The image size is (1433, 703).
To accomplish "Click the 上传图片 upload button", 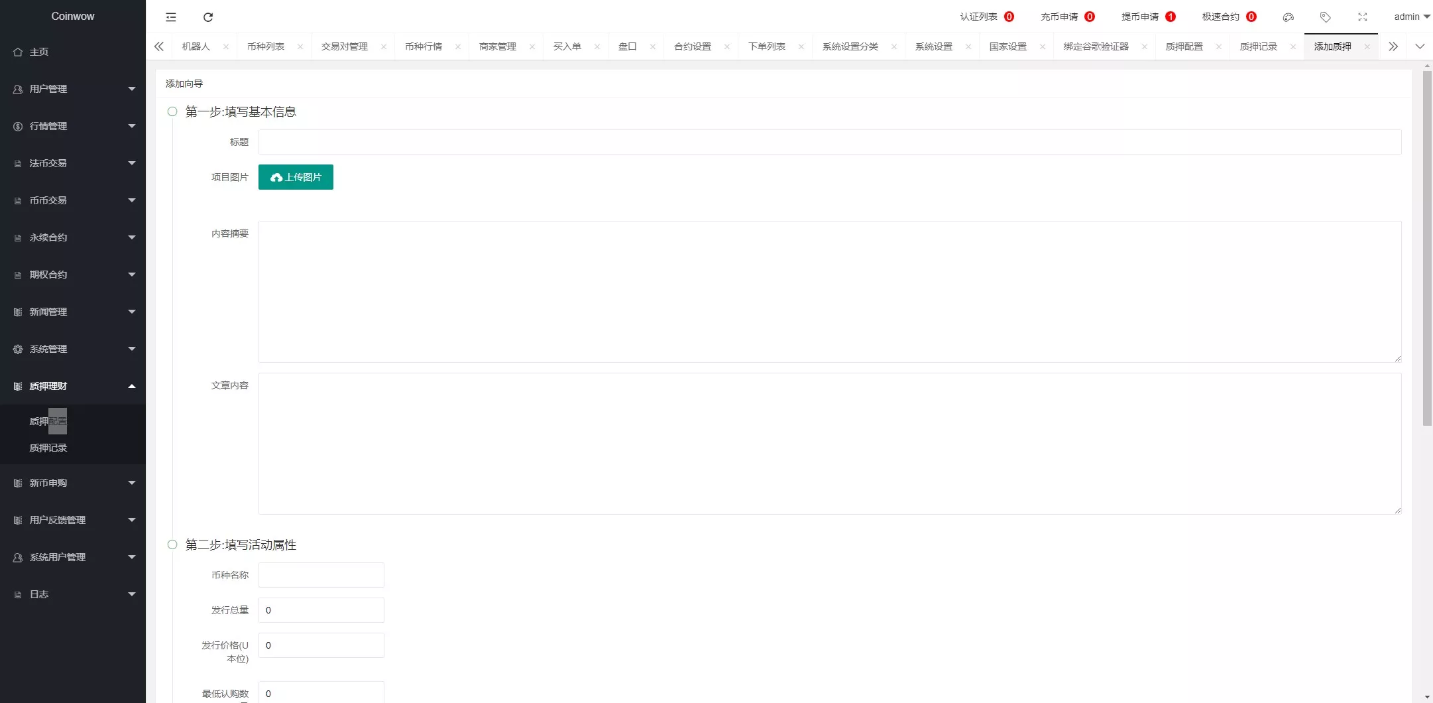I will point(296,176).
